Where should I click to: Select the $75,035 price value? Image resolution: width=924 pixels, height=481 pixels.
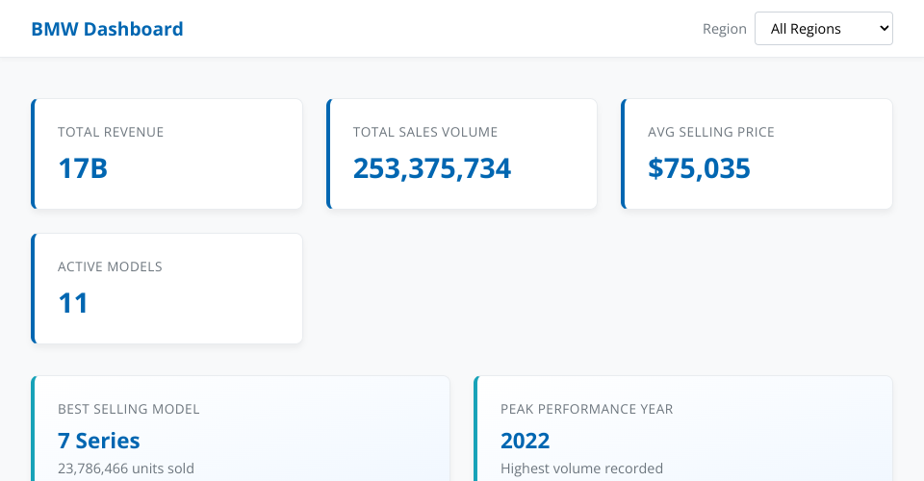tap(699, 168)
